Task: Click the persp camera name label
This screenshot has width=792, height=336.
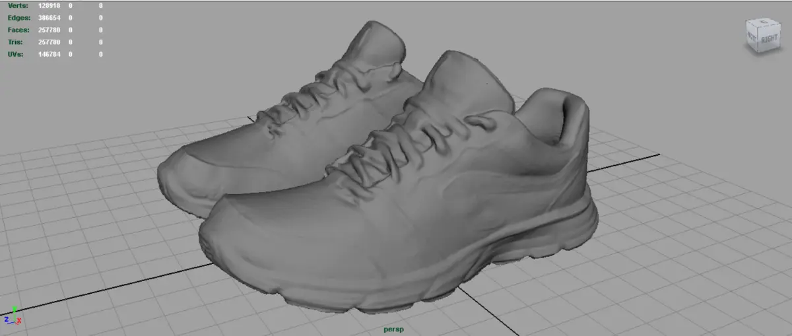Action: 393,329
